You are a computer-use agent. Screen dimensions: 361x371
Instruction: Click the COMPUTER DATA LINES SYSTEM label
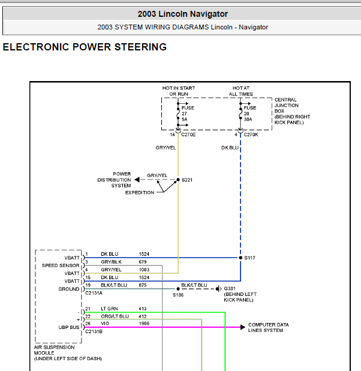pos(268,328)
